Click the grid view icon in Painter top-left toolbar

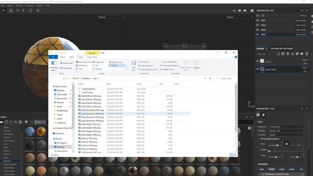(3, 10)
